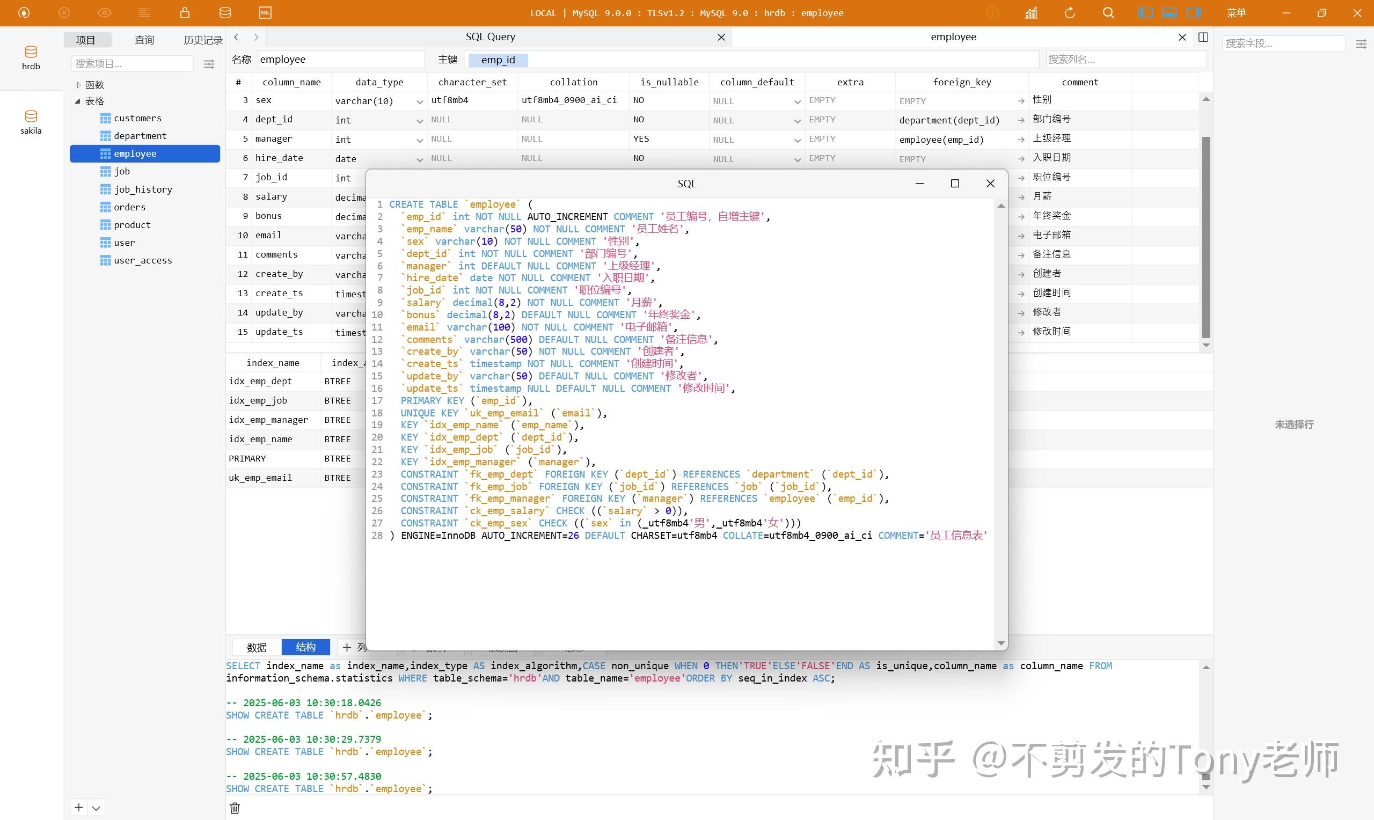
Task: Open the performance monitor chart icon
Action: point(1030,12)
